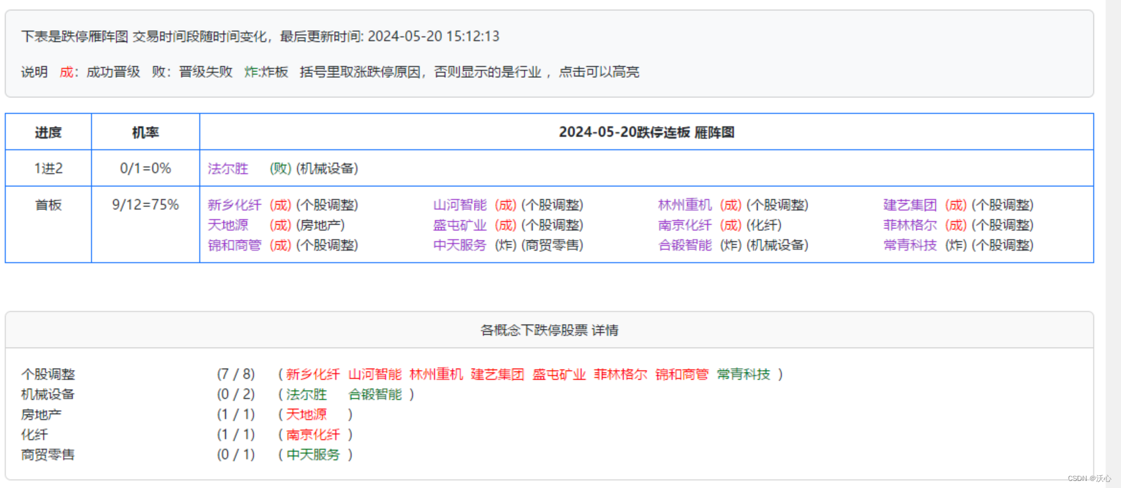
Task: Click the (房地产) reason next to 天地源
Action: click(x=321, y=225)
